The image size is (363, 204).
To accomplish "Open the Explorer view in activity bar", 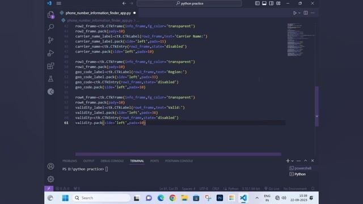I will [x=50, y=15].
